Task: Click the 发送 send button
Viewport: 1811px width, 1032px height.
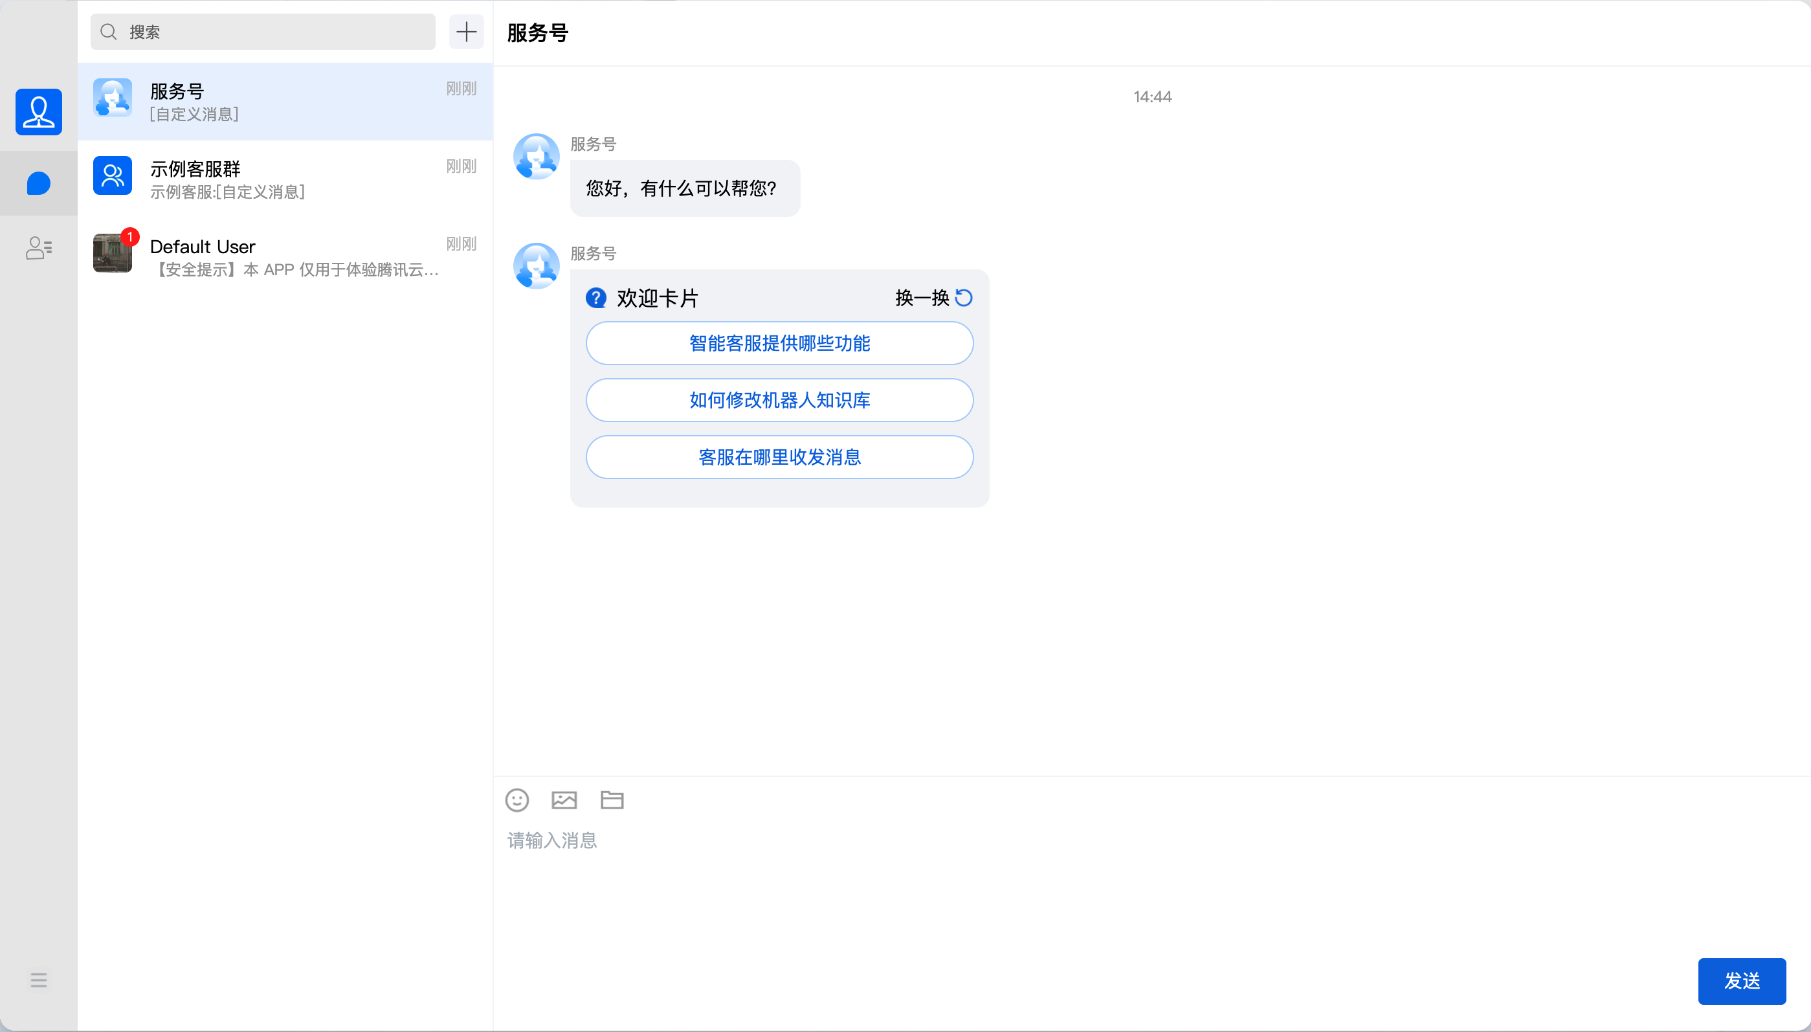Action: point(1741,981)
